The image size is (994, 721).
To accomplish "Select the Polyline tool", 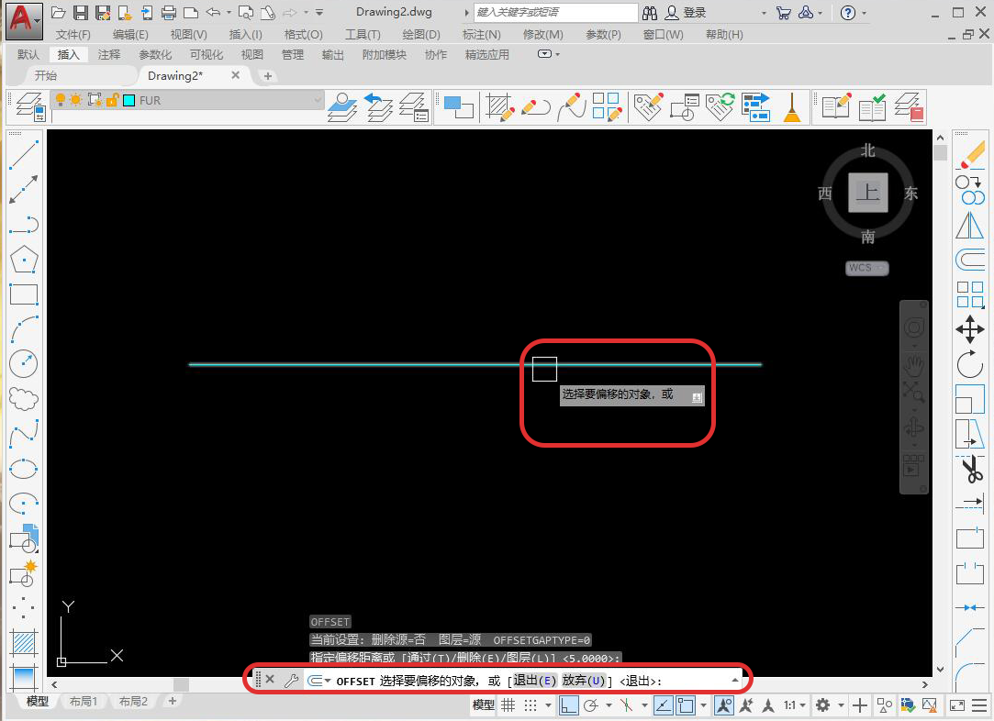I will tap(24, 225).
